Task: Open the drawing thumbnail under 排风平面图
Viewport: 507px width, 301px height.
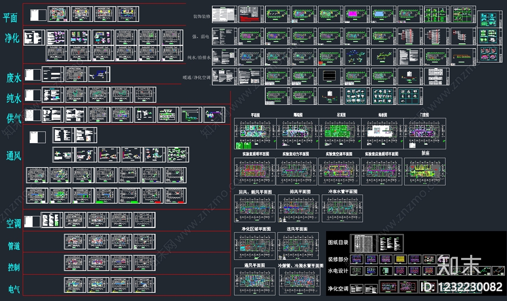Action: [299, 208]
